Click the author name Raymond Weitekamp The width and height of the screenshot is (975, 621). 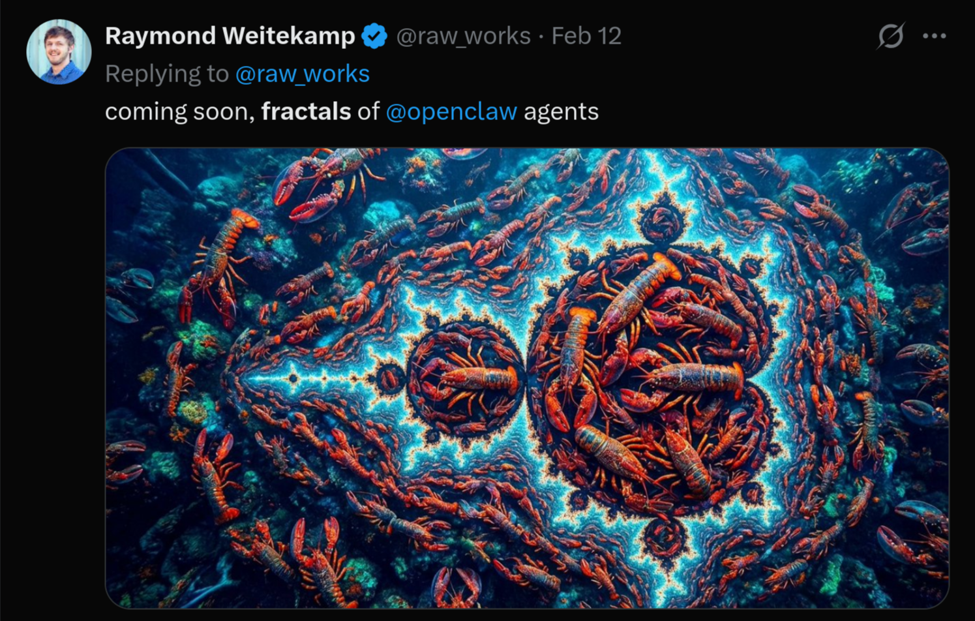click(x=232, y=36)
